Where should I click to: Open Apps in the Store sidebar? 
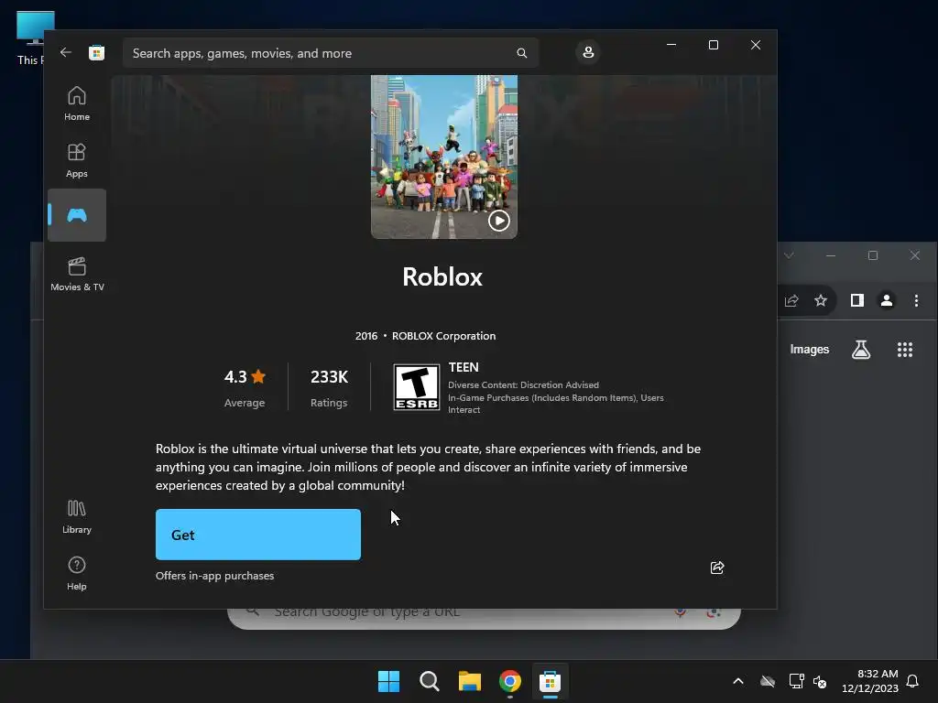pyautogui.click(x=77, y=161)
